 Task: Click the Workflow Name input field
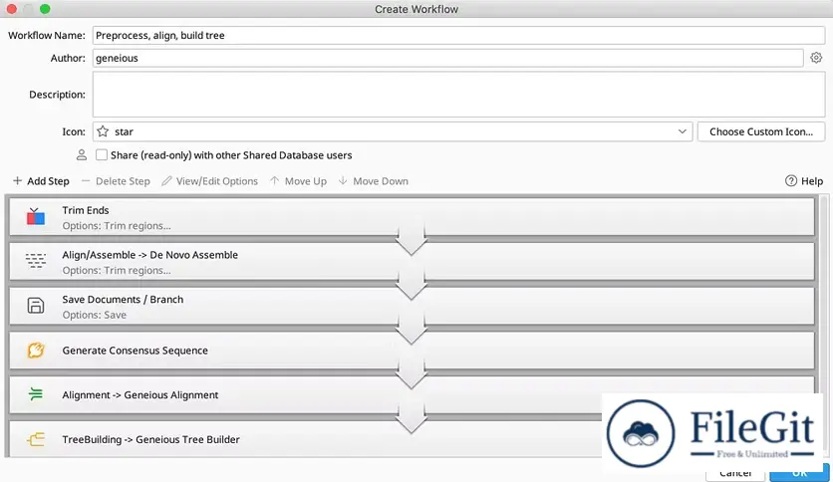click(x=458, y=35)
